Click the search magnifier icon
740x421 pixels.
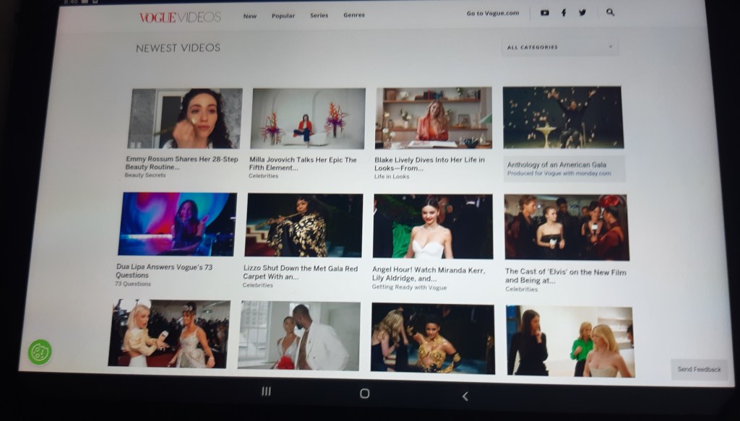[611, 13]
